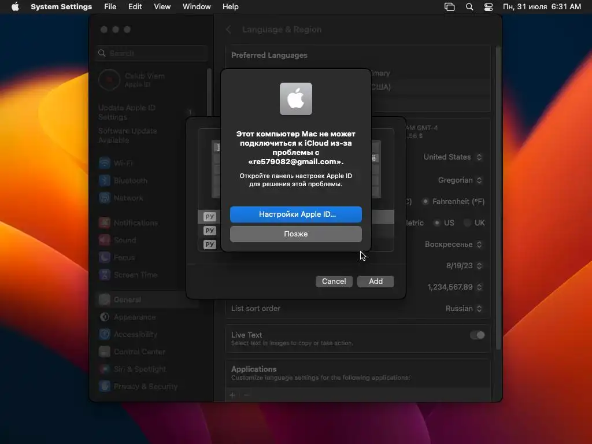Select Fahrenheit (°F) radio button
592x444 pixels.
pos(425,202)
